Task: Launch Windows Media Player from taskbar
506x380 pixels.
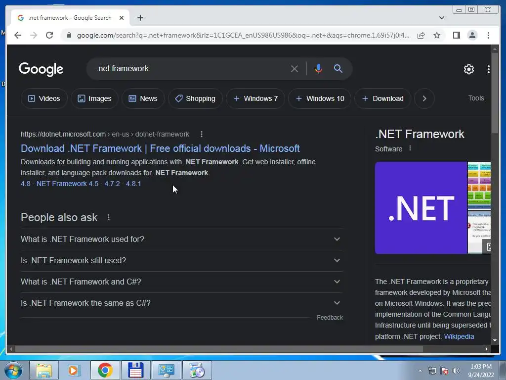Action: coord(74,370)
